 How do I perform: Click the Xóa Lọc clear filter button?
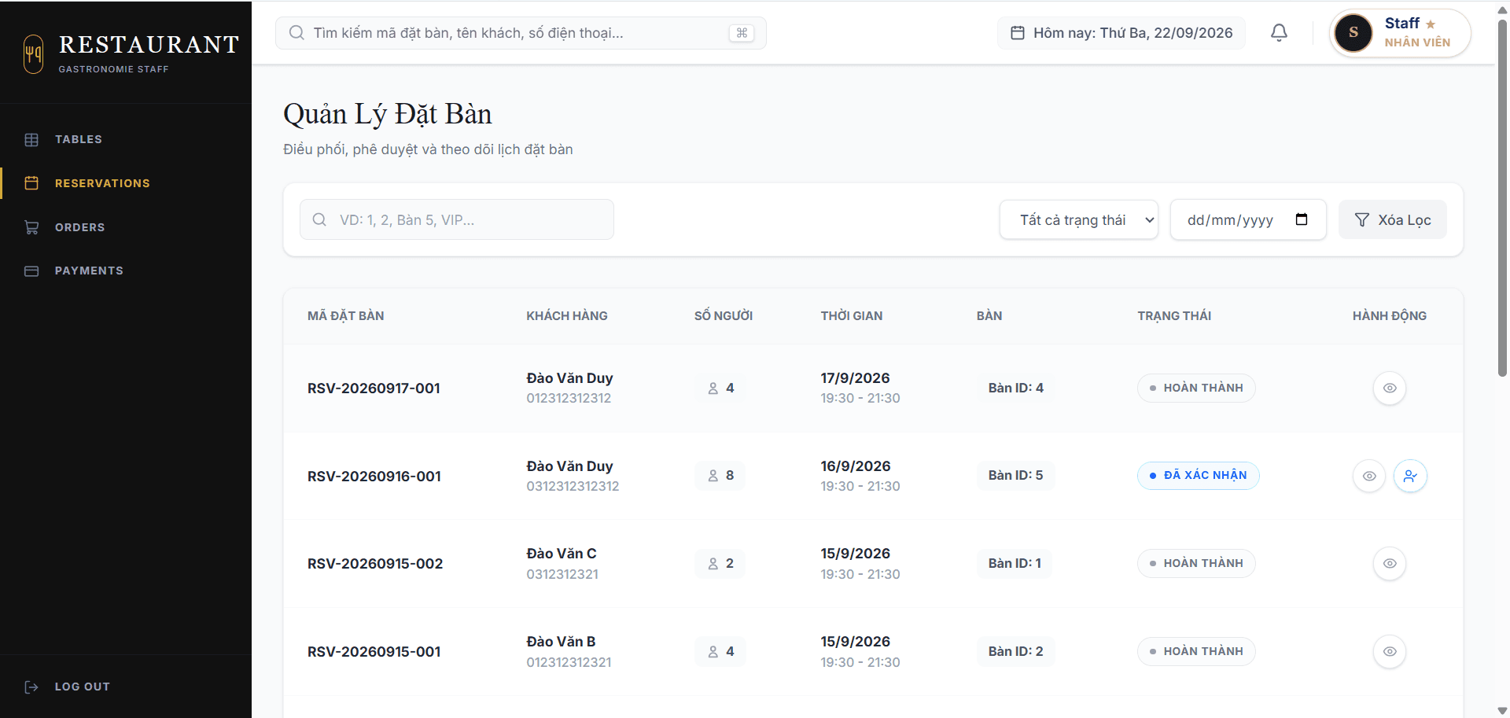pos(1393,219)
